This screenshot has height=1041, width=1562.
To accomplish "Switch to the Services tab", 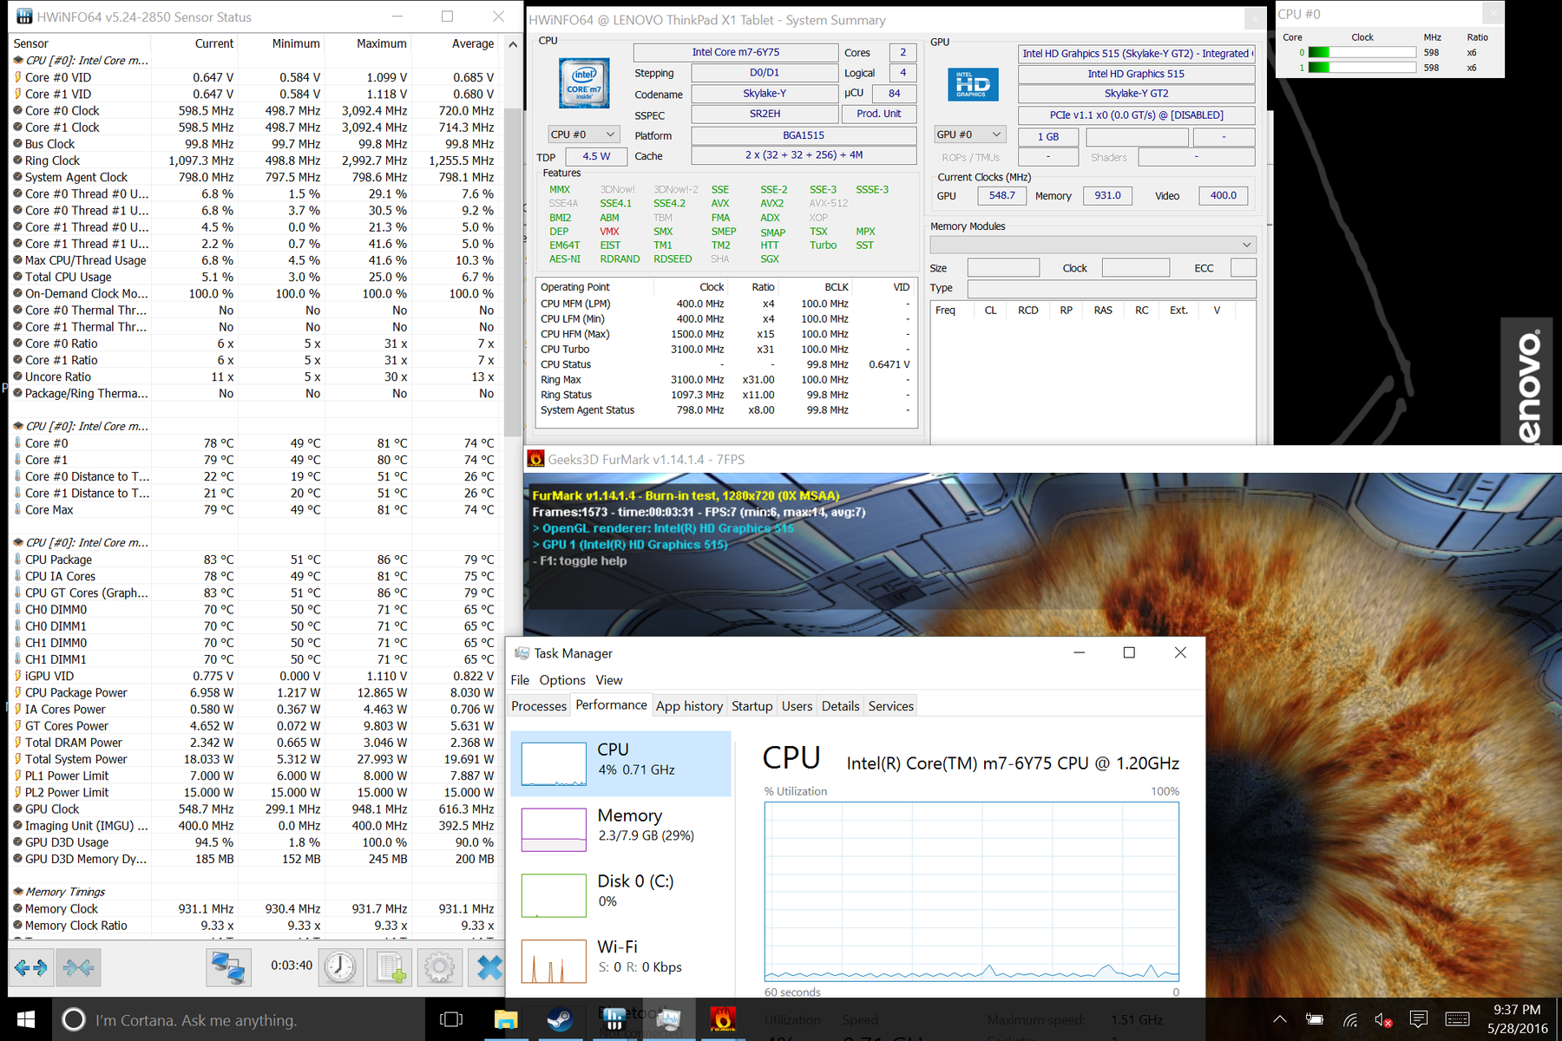I will [x=890, y=706].
